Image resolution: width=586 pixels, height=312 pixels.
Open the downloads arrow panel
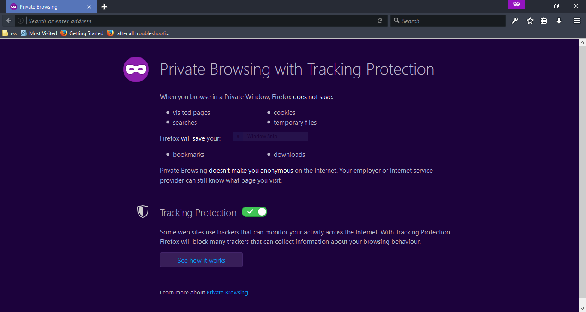point(559,21)
